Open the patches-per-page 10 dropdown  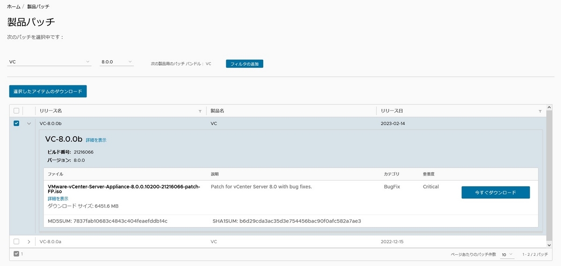(507, 254)
